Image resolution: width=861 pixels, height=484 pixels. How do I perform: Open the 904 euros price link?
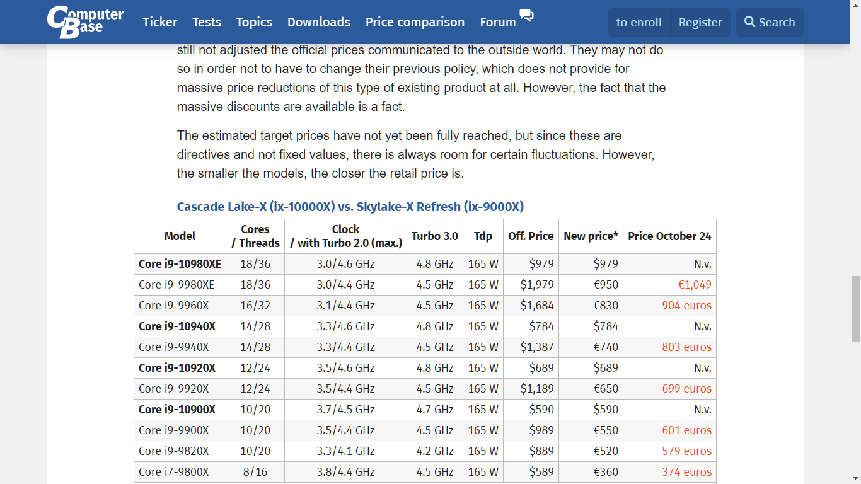pyautogui.click(x=686, y=306)
